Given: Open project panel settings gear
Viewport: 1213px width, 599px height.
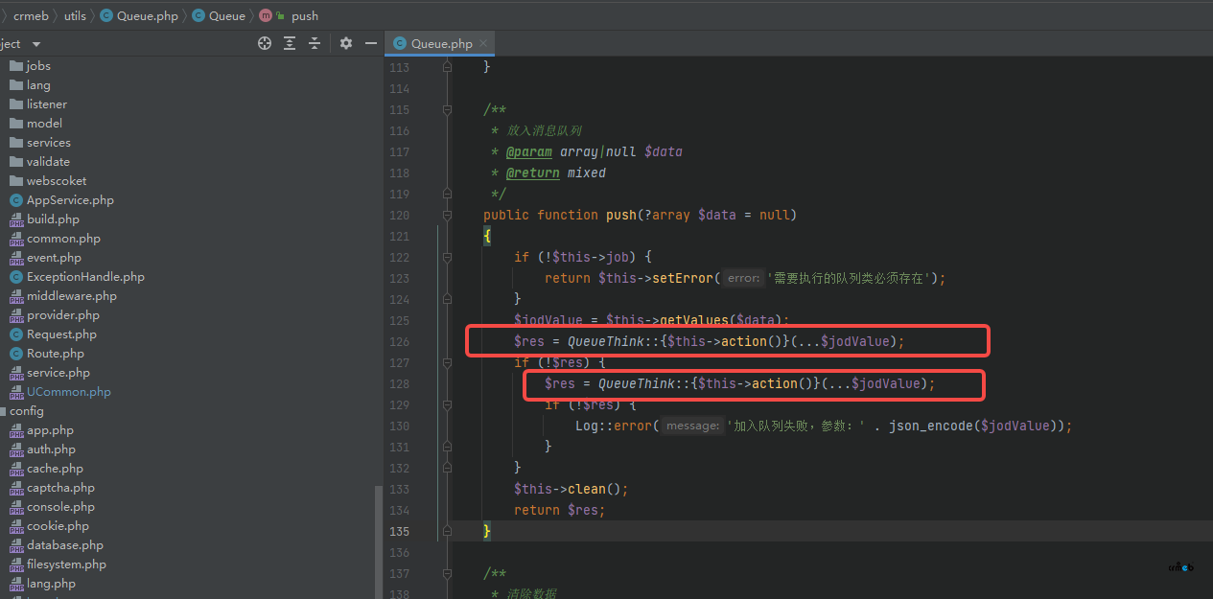Looking at the screenshot, I should coord(346,43).
